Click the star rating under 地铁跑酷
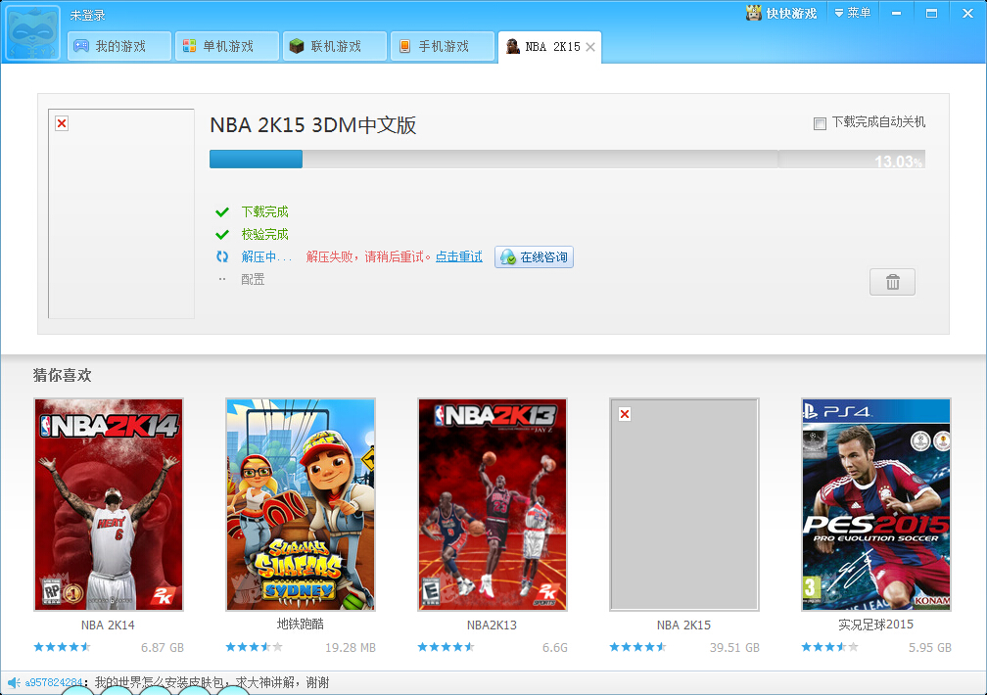 pyautogui.click(x=255, y=647)
